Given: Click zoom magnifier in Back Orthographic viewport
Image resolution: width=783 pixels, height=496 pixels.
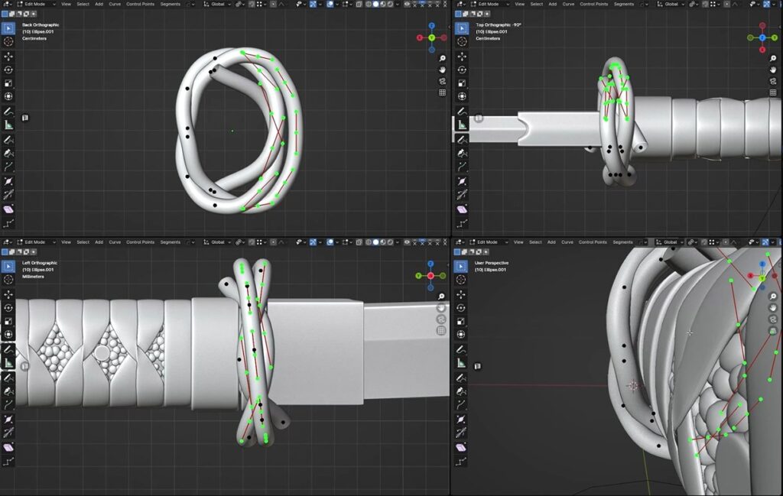Looking at the screenshot, I should pyautogui.click(x=443, y=58).
